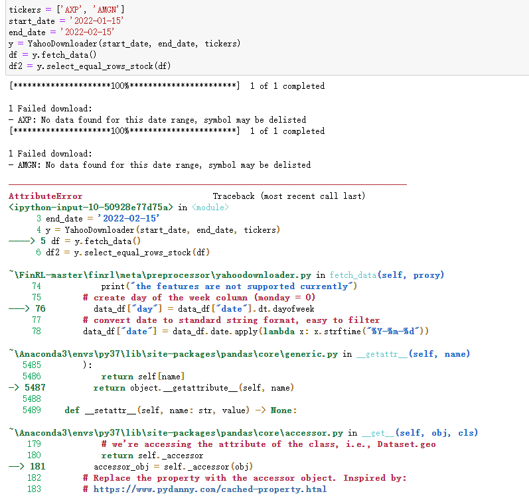Click line 5487 return object.__getattribute__
Screen dimensions: 529x500
(x=194, y=388)
